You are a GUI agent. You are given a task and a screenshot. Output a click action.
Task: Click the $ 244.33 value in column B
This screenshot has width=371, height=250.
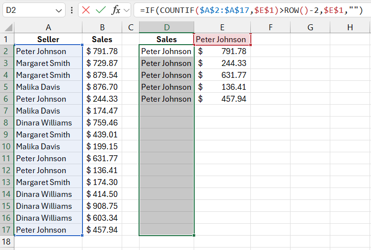click(102, 99)
